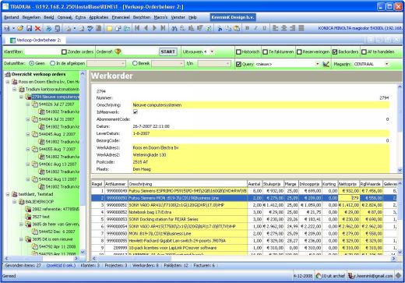Toggle bold formatting in toolbar
405x283 pixels.
tap(247, 28)
